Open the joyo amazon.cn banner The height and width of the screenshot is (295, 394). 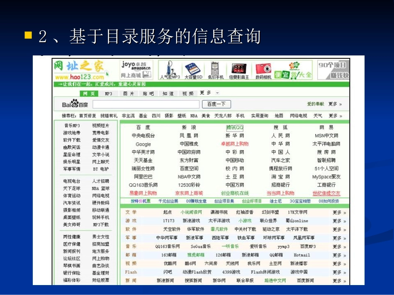(x=136, y=69)
